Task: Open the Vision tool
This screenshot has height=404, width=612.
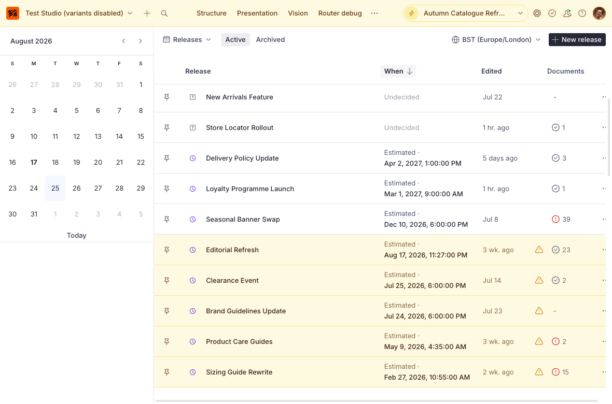Action: pyautogui.click(x=298, y=13)
